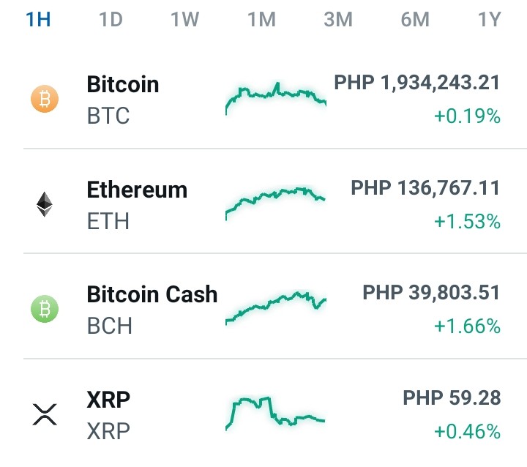Switch to the 1H time range tab
This screenshot has width=527, height=467.
pos(38,20)
